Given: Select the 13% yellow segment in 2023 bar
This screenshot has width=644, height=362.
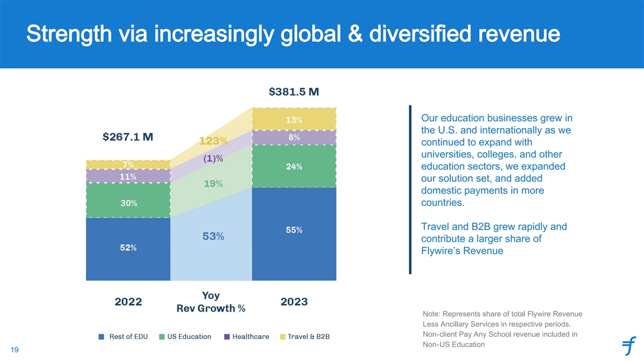Looking at the screenshot, I should pyautogui.click(x=294, y=119).
